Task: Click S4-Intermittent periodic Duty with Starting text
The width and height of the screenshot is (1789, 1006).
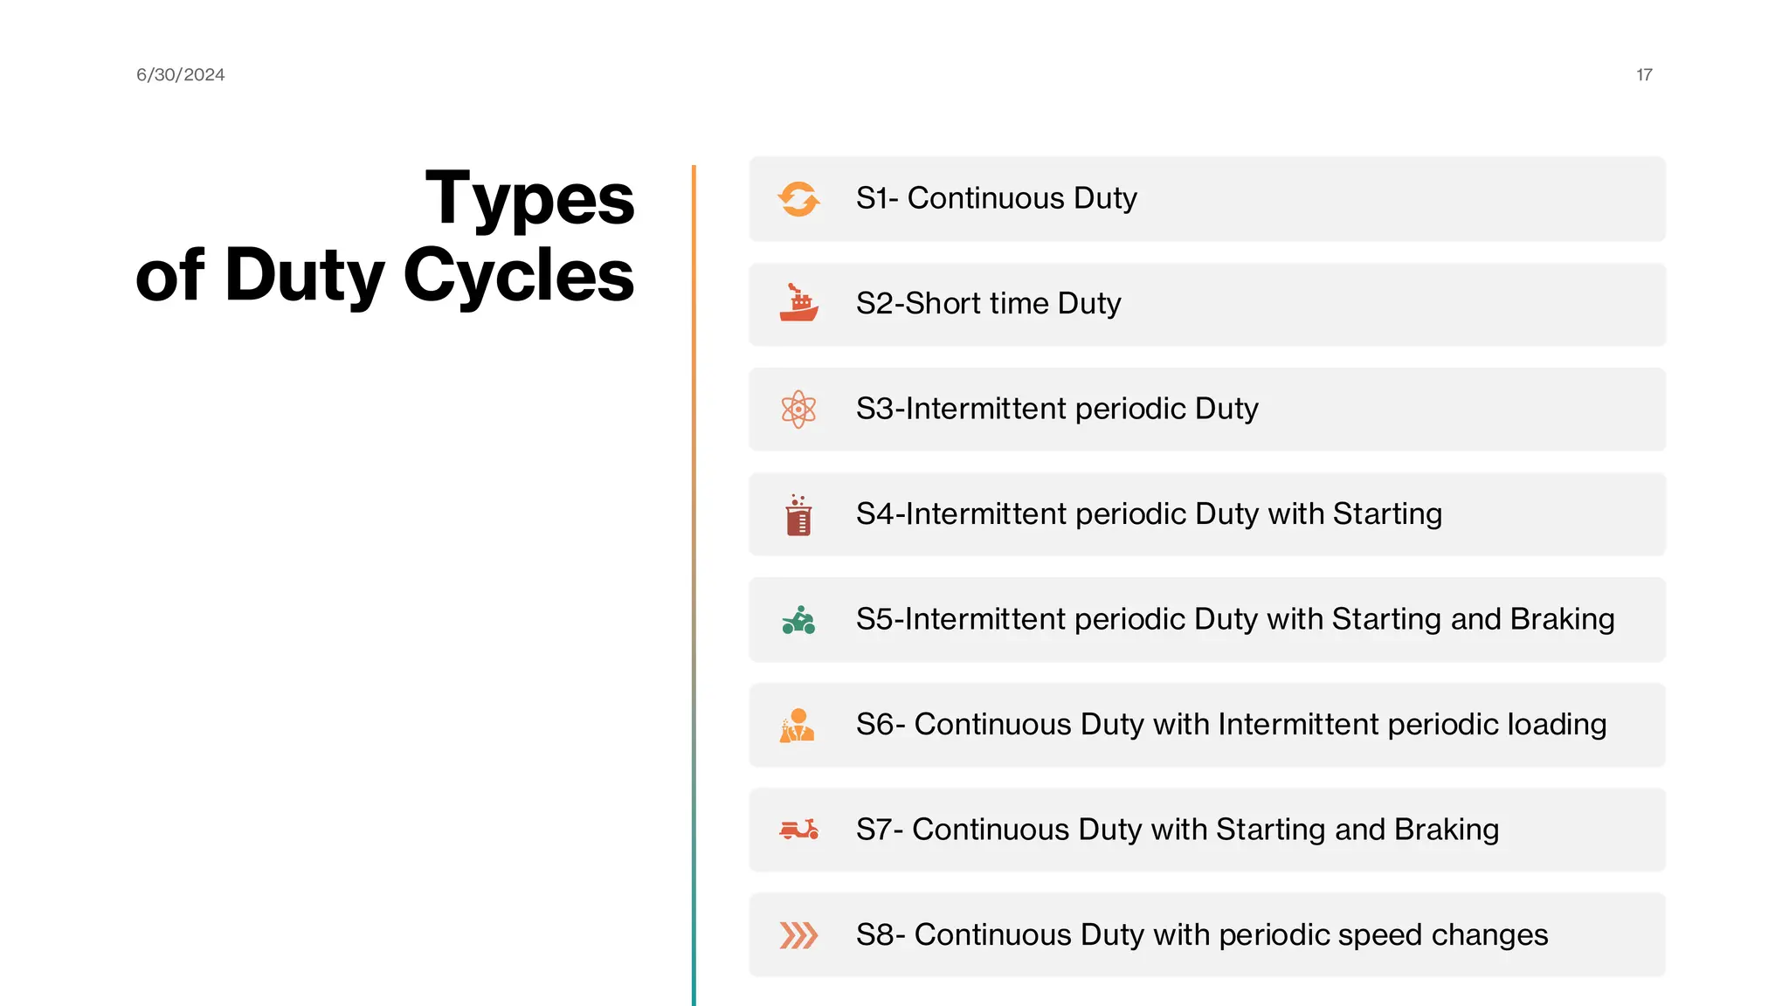Action: click(1149, 514)
